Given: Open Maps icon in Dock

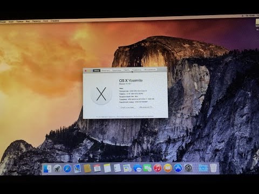Looking at the screenshot, I should click(x=127, y=168).
